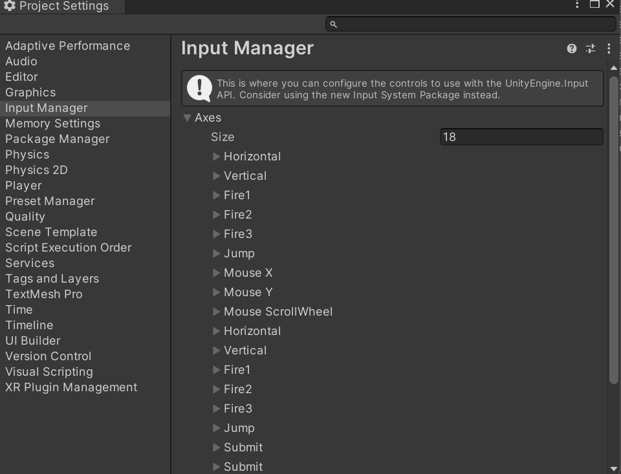Viewport: 621px width, 474px height.
Task: Click the vertical scrollbar thumb
Action: (x=614, y=226)
